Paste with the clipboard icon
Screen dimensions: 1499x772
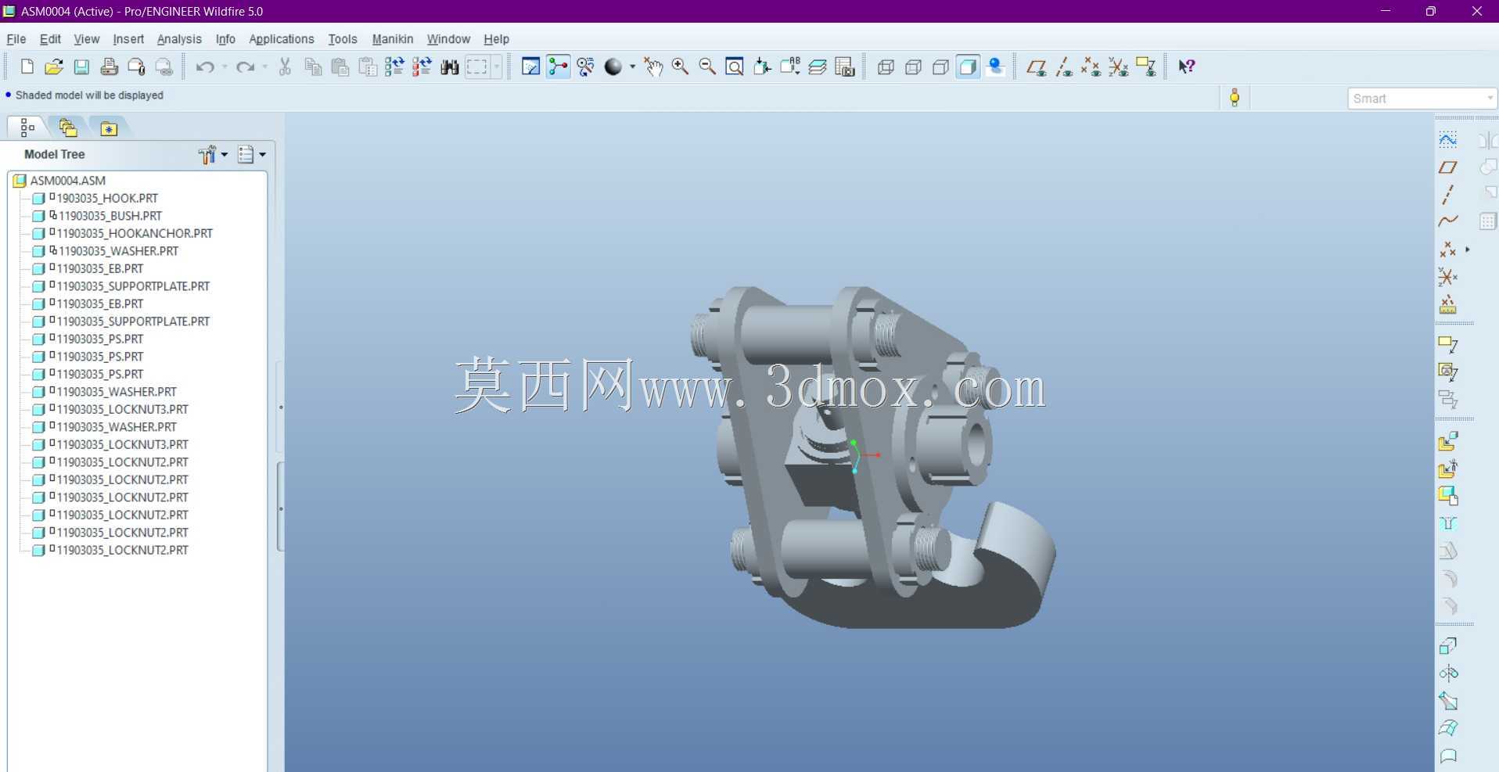(x=340, y=67)
